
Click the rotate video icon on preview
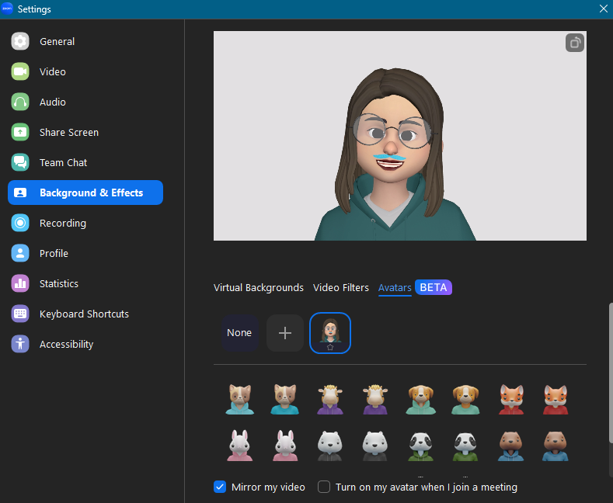(574, 43)
